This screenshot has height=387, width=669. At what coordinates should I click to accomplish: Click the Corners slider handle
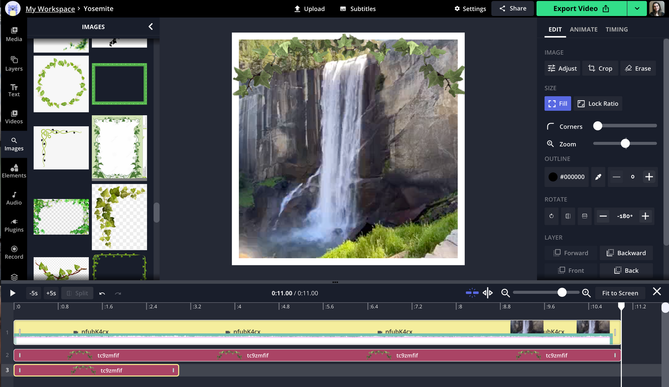point(598,126)
